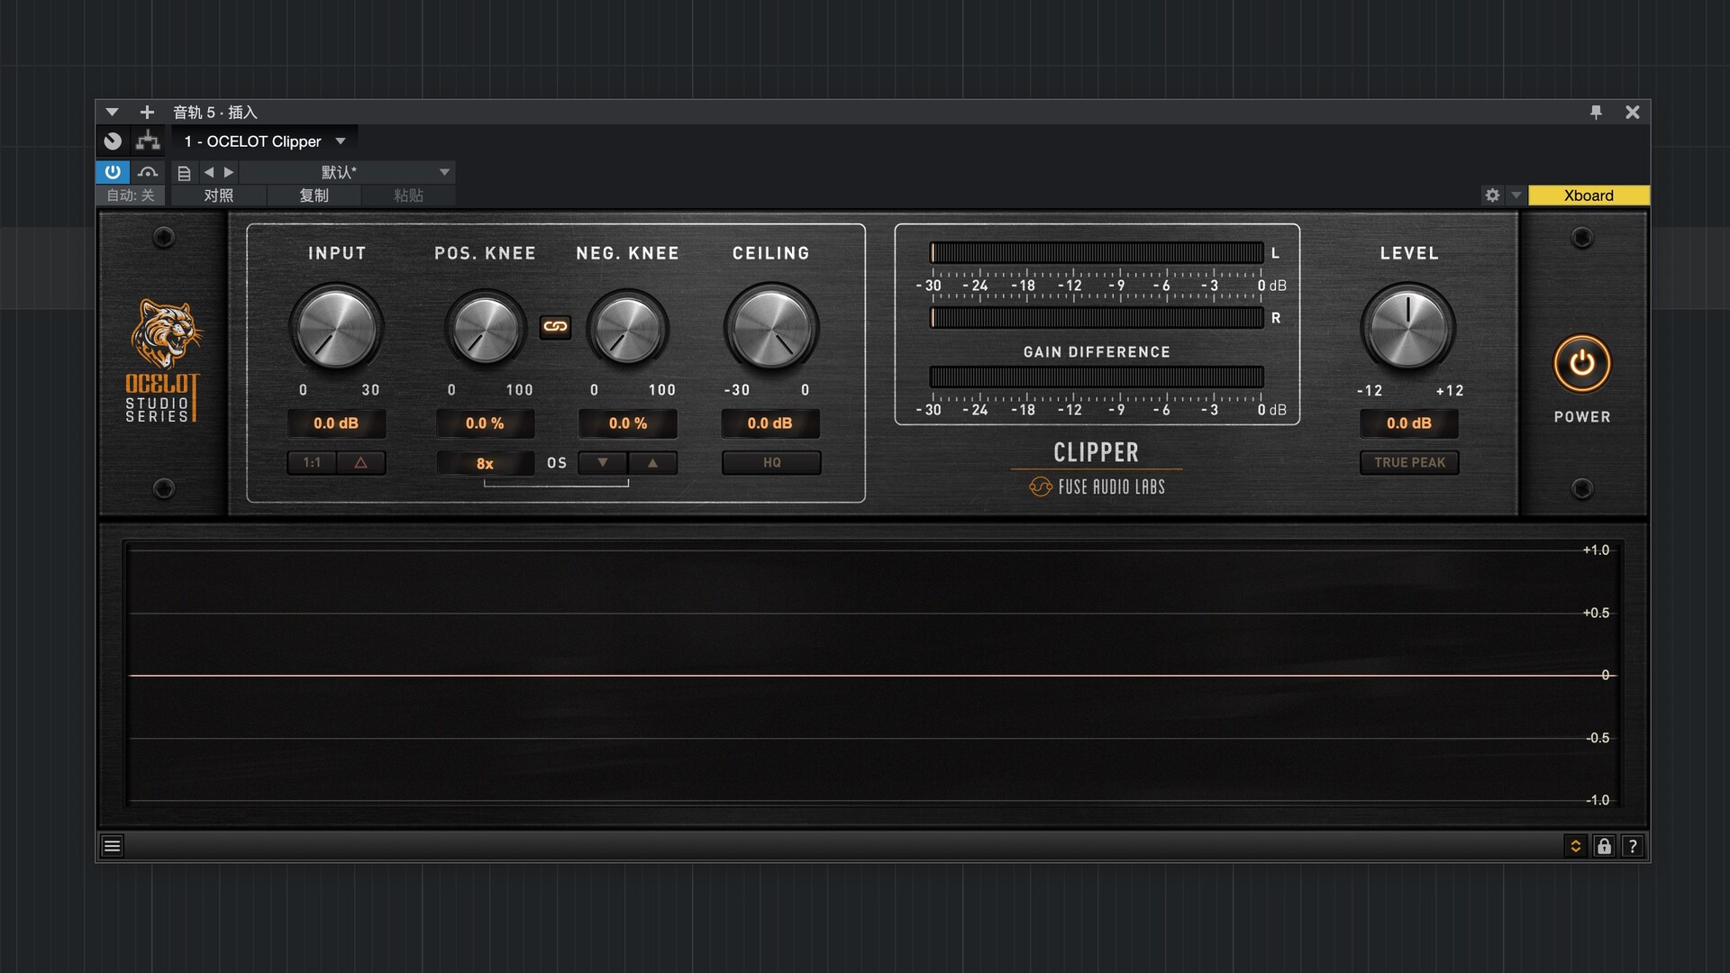Image resolution: width=1730 pixels, height=973 pixels.
Task: Toggle the 1:1 button under INPUT
Action: 312,463
